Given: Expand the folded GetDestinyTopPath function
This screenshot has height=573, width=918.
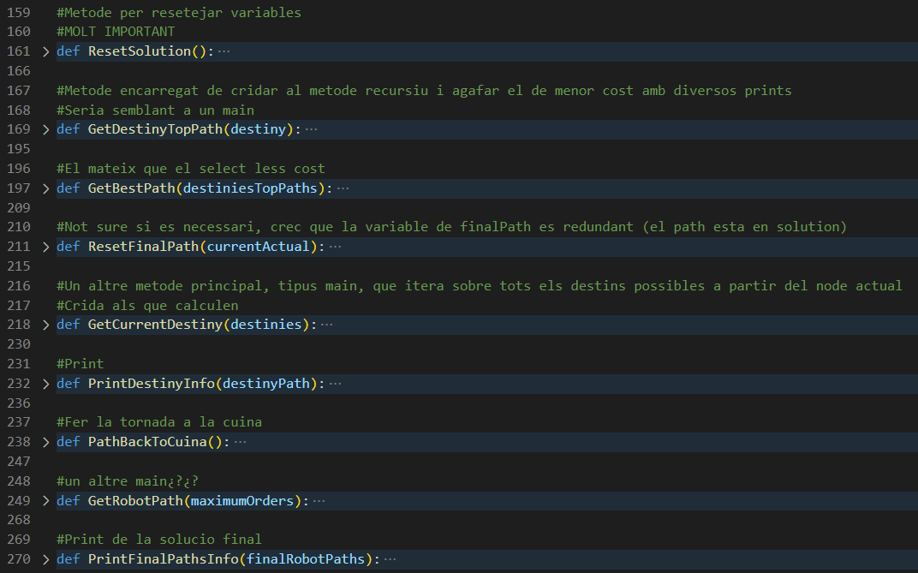Looking at the screenshot, I should click(46, 129).
